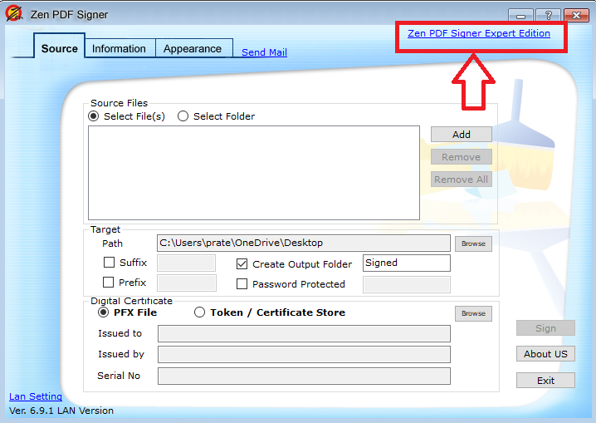Viewport: 596px width, 423px height.
Task: Minimize the Zen PDF Signer window
Action: click(520, 15)
